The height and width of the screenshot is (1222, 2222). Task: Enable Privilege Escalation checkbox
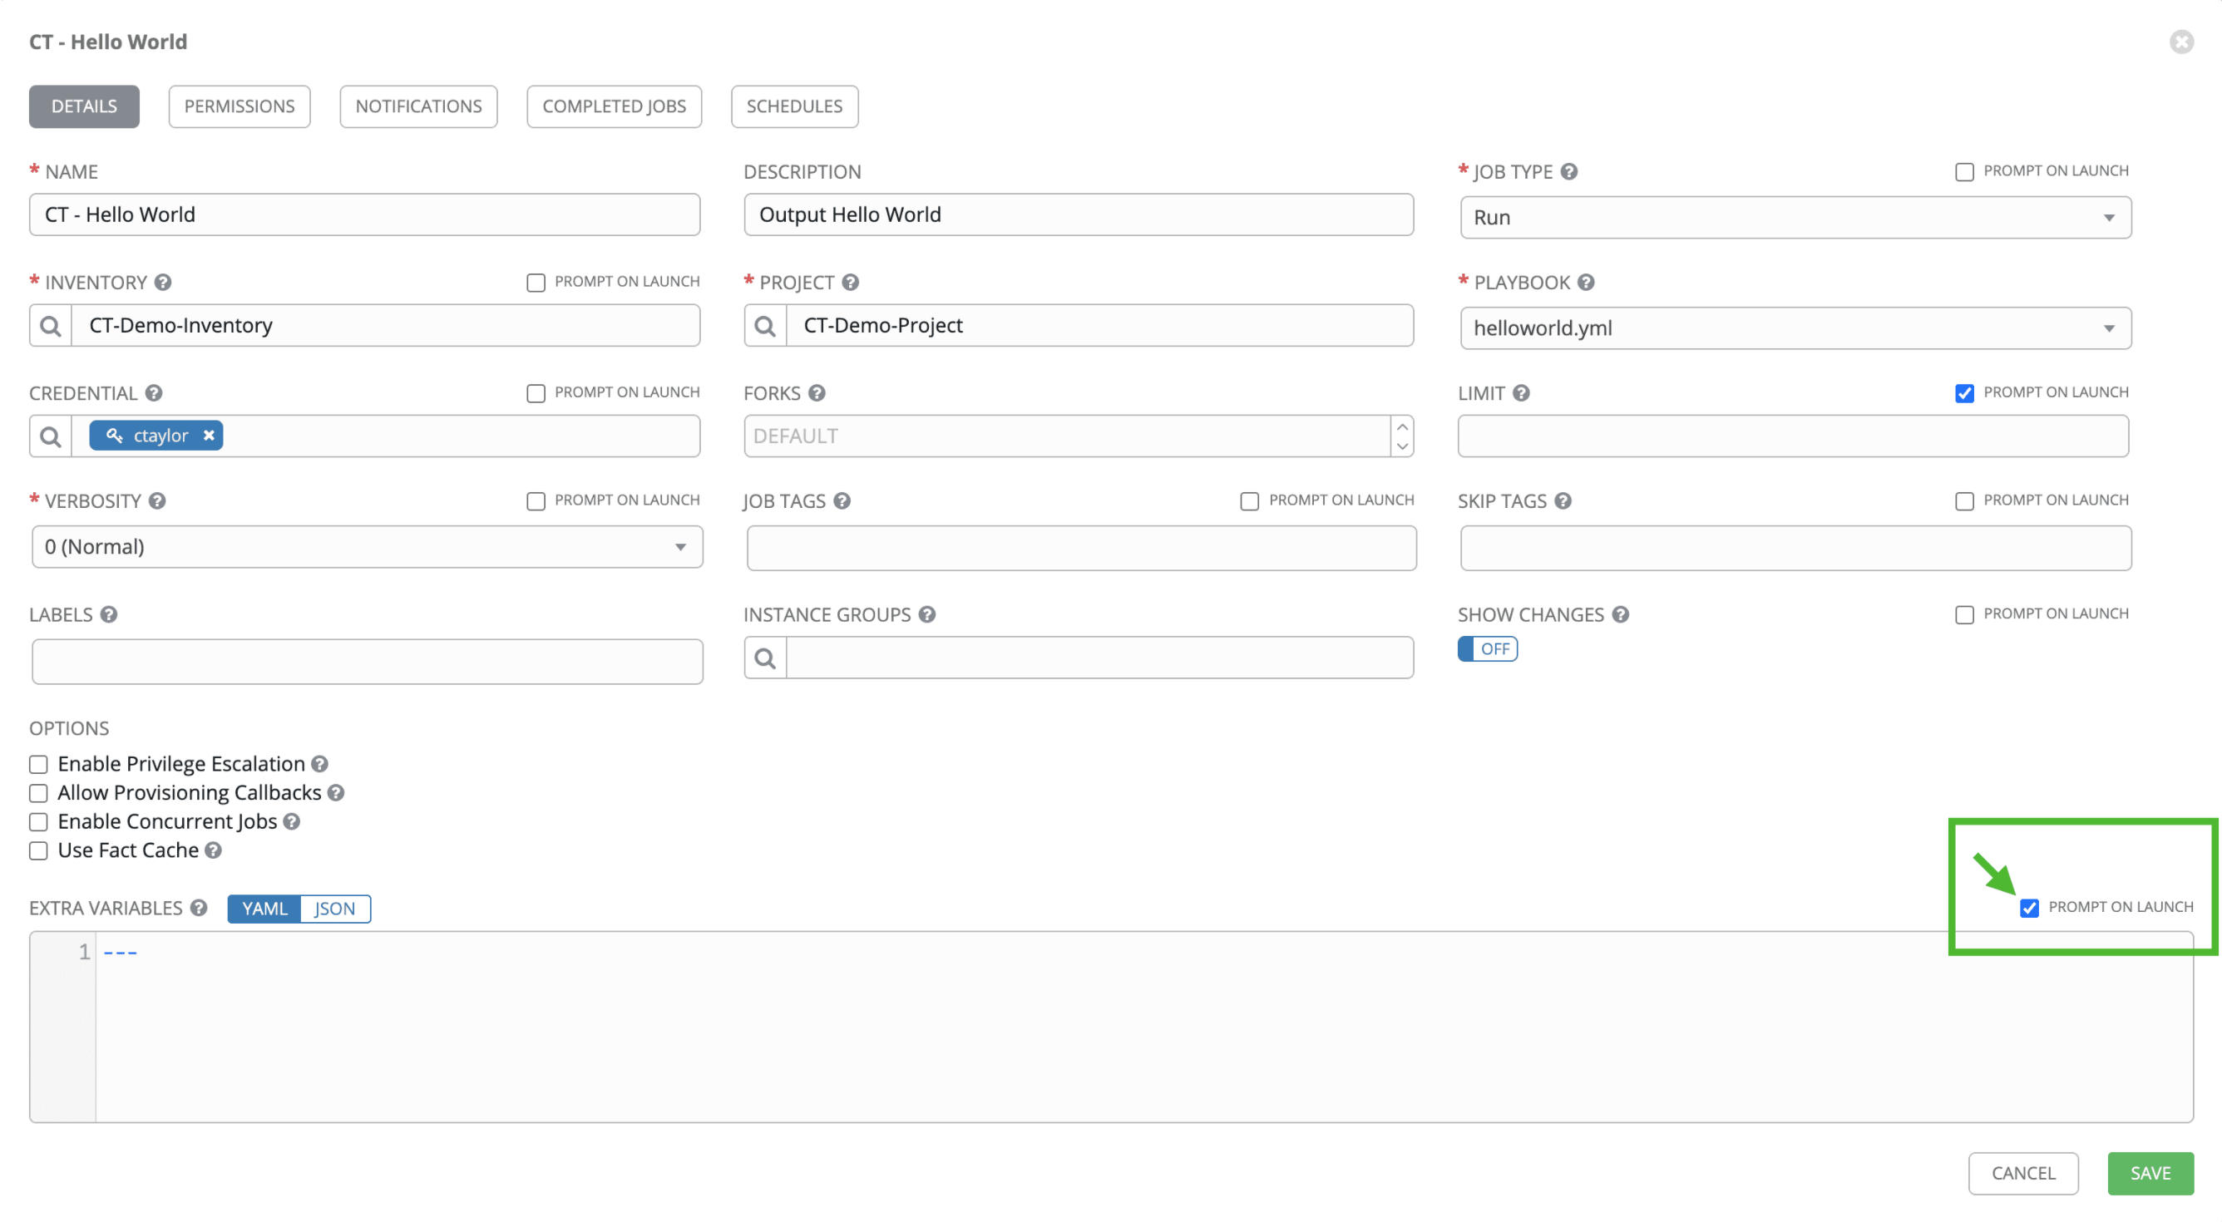pyautogui.click(x=39, y=765)
